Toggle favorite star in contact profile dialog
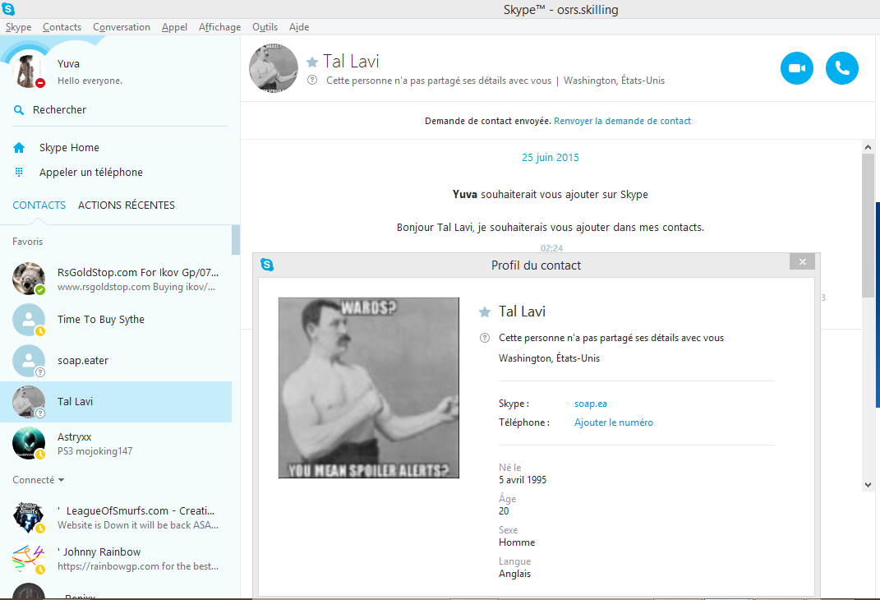The width and height of the screenshot is (880, 600). [485, 312]
